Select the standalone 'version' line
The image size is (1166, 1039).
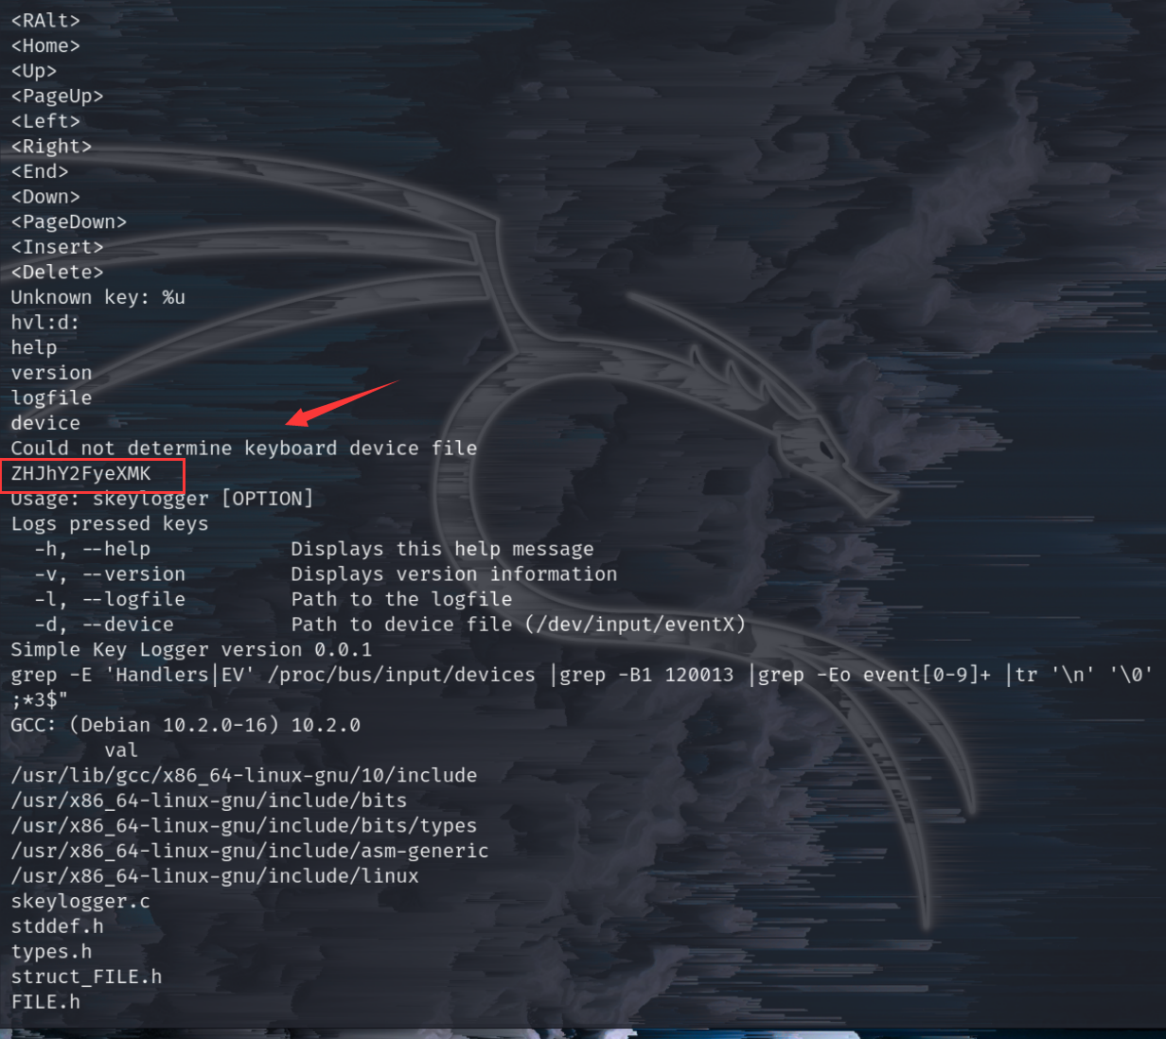coord(51,373)
